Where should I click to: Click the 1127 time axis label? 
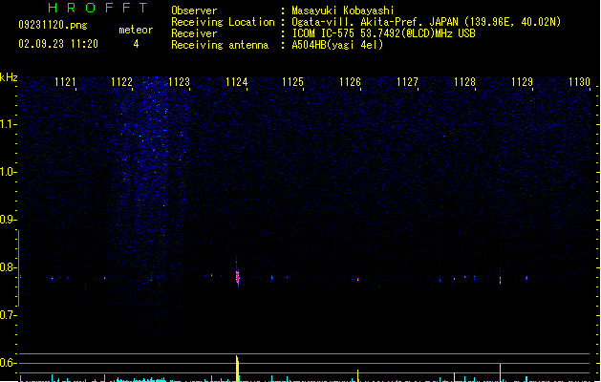(x=407, y=82)
